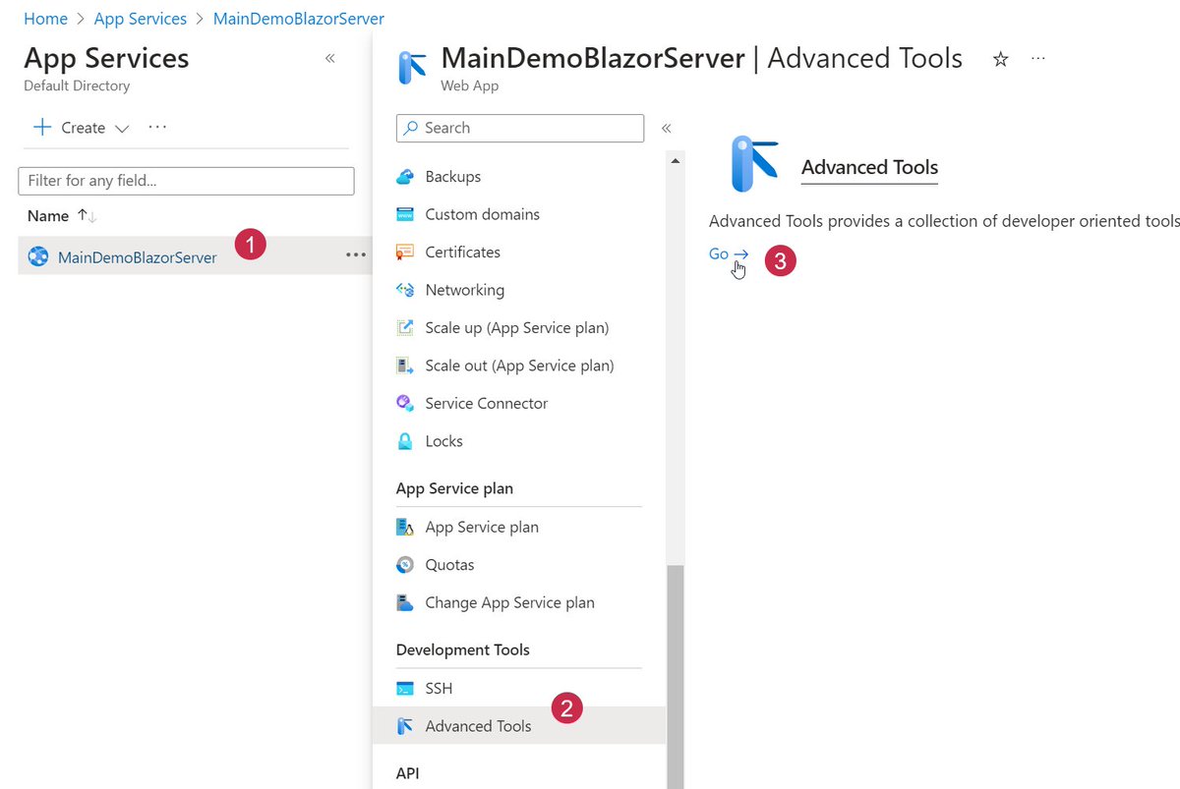Click the Scale out icon

tap(405, 366)
